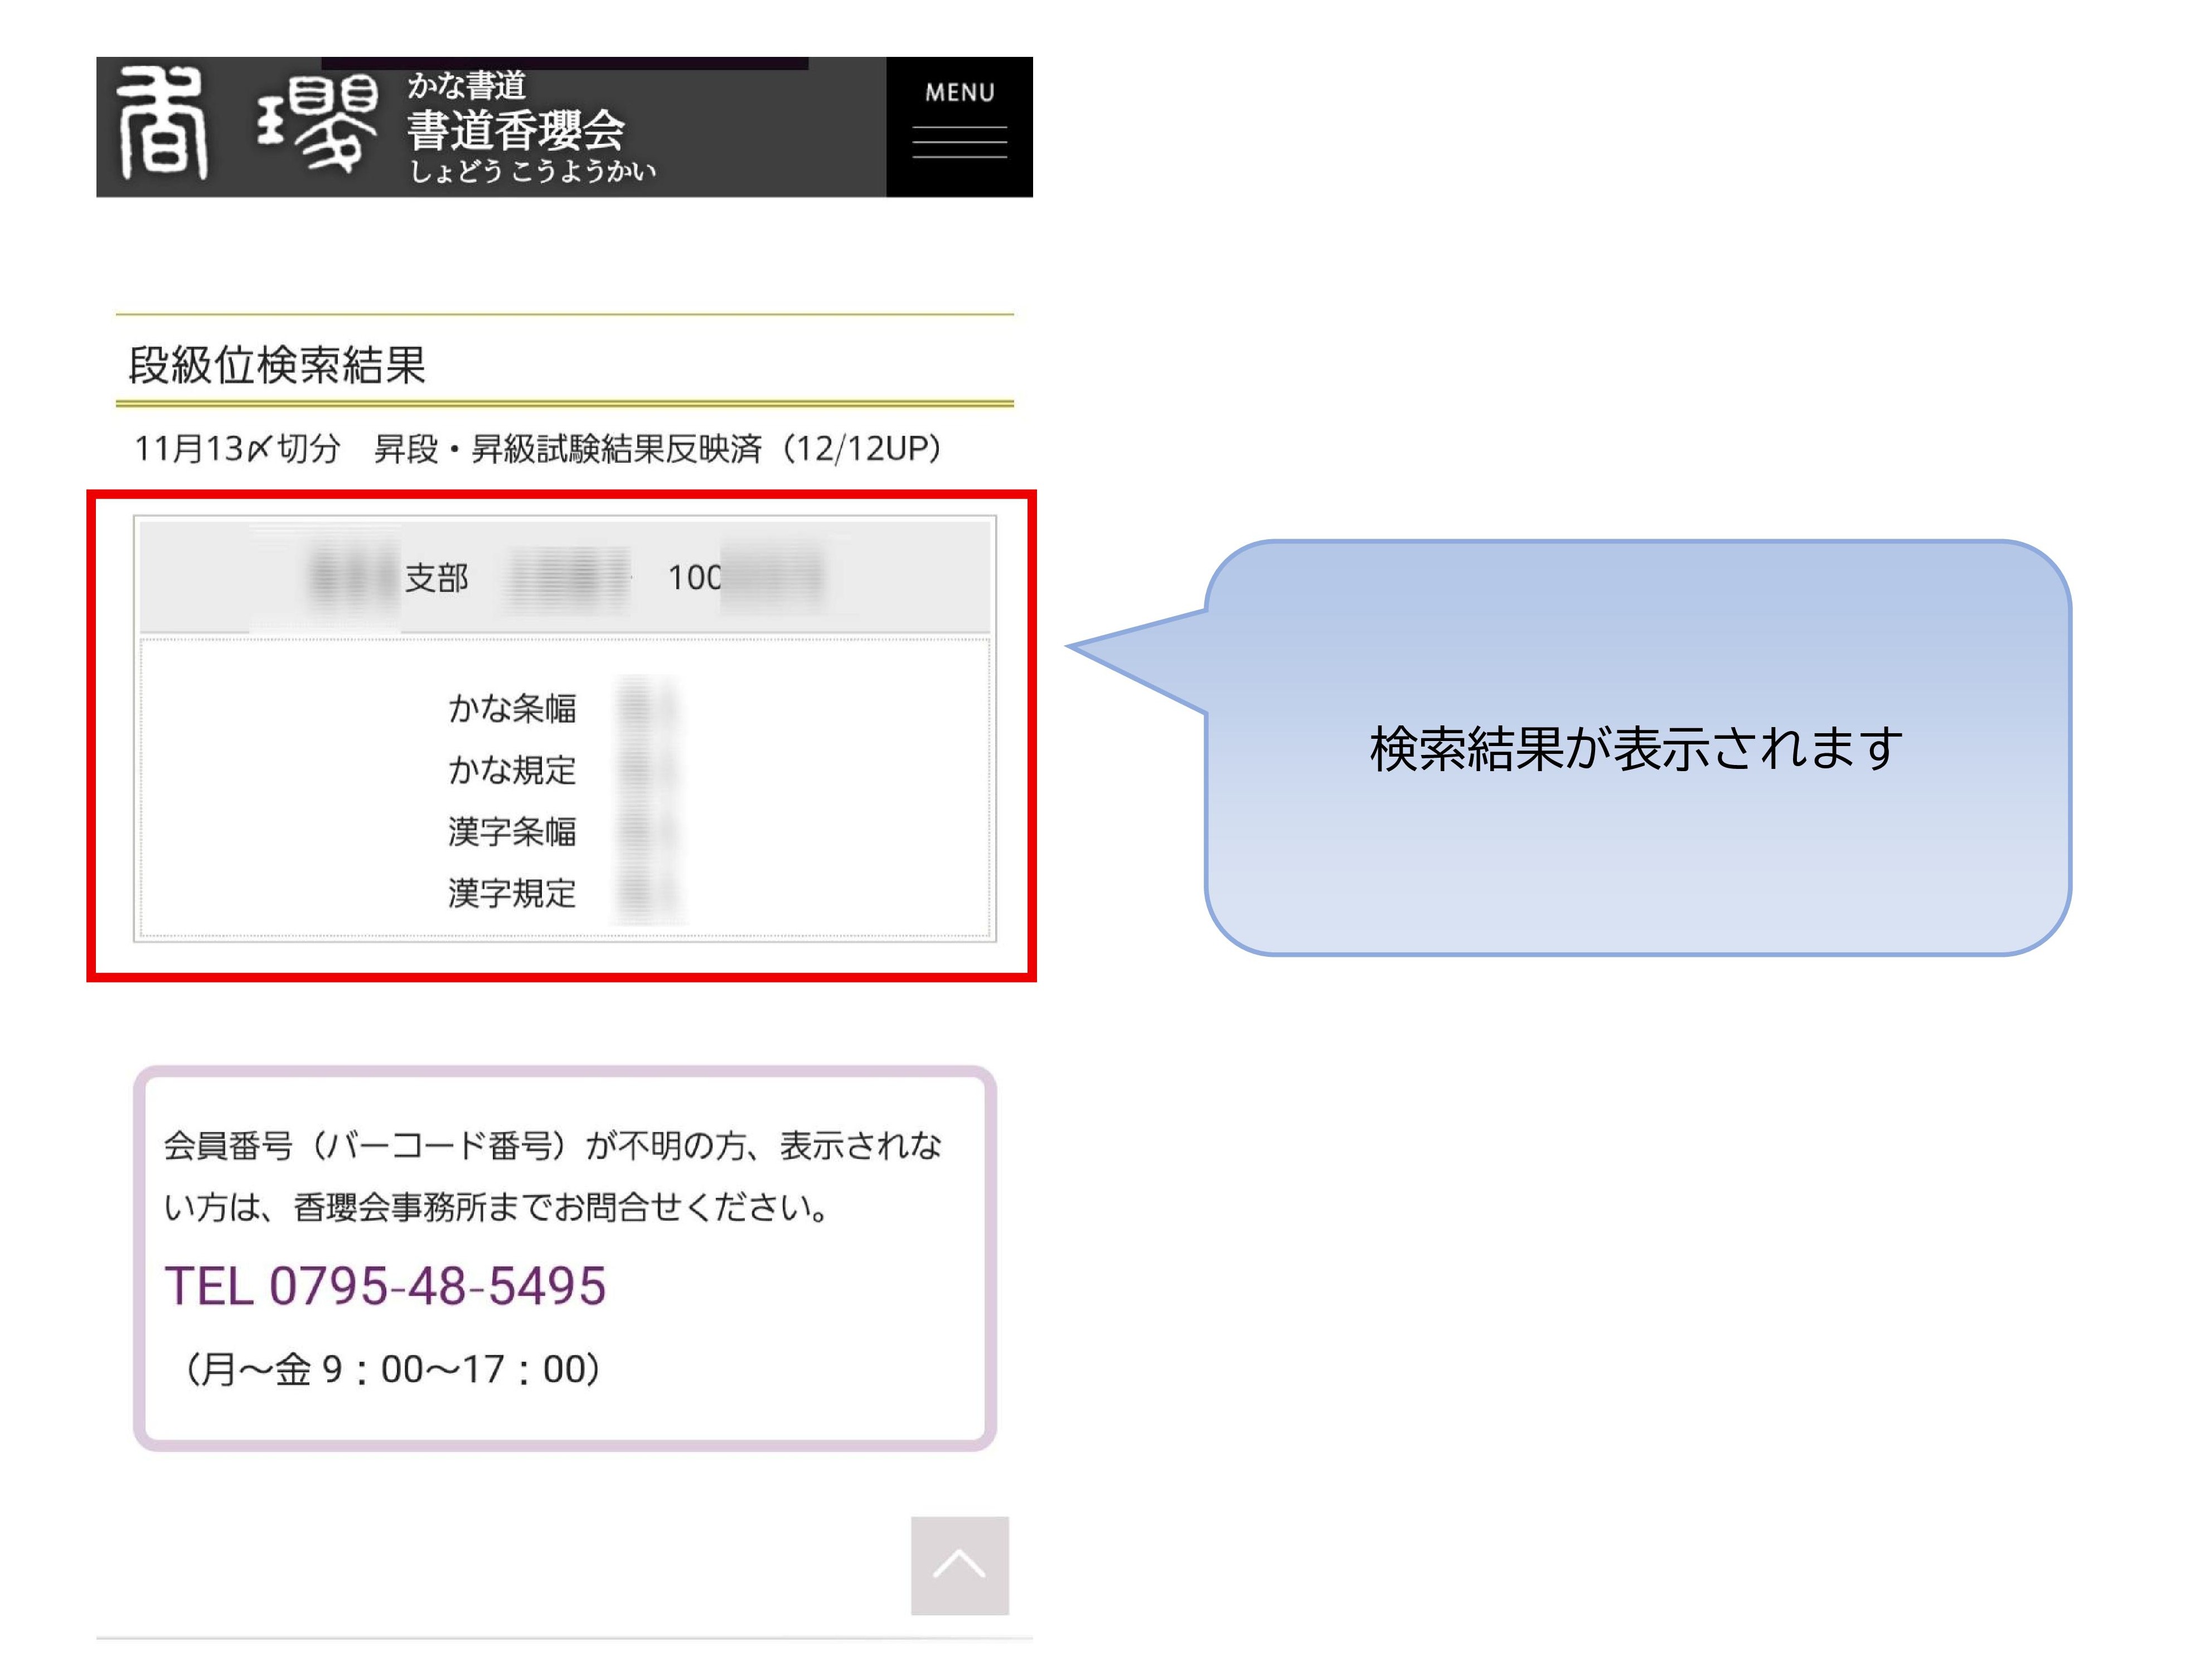Click the かな書道 subtitle in header
This screenshot has height=1680, width=2195.
[x=466, y=86]
